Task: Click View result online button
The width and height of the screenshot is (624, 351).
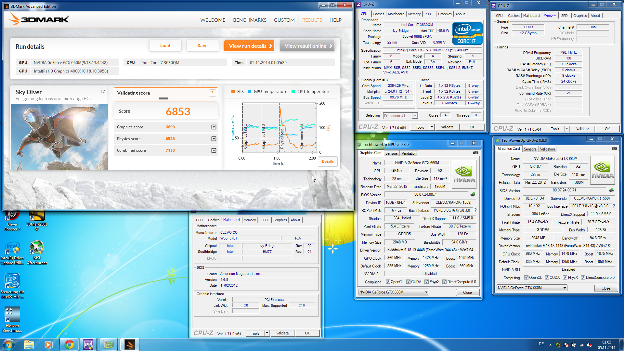Action: (307, 46)
